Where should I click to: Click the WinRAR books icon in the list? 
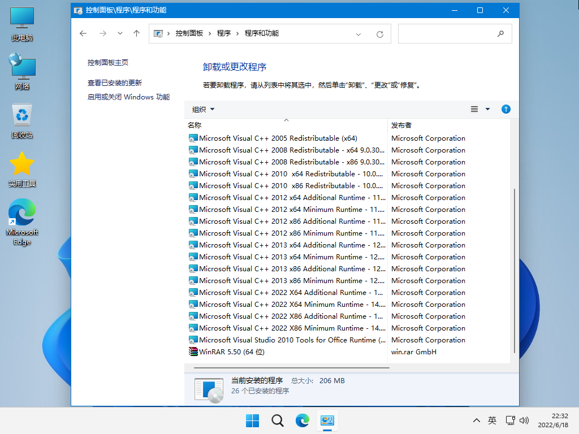pyautogui.click(x=193, y=351)
